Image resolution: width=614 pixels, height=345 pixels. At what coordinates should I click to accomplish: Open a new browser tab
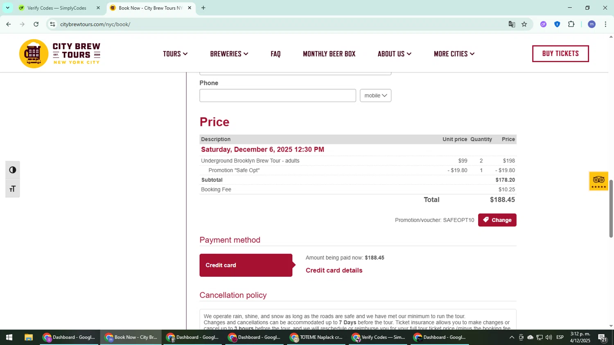203,8
